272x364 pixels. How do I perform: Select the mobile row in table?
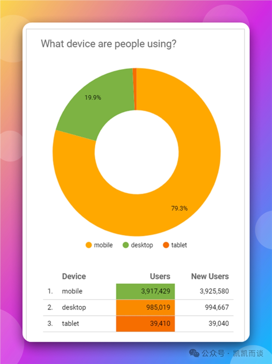[138, 291]
